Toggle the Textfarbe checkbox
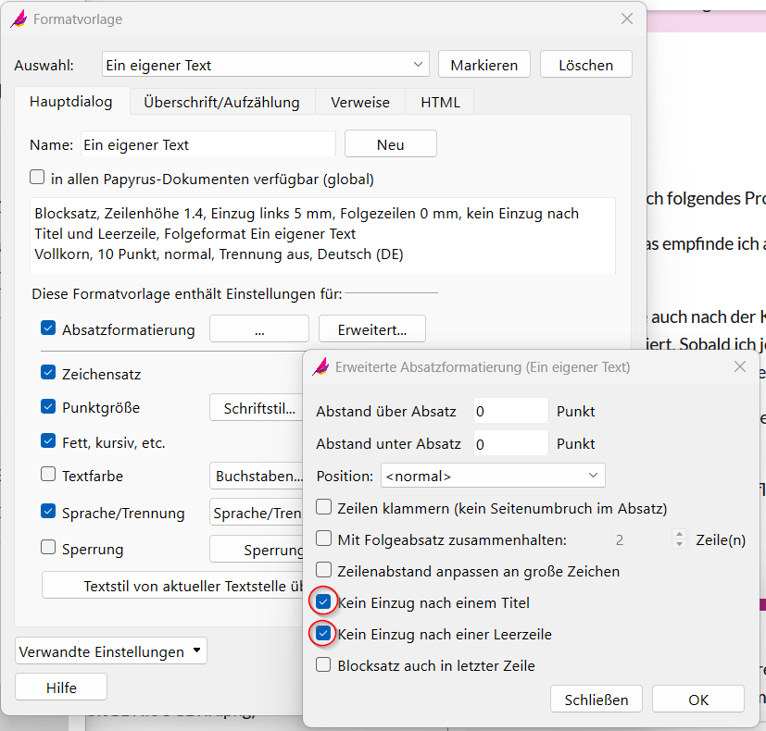This screenshot has width=766, height=731. 48,476
